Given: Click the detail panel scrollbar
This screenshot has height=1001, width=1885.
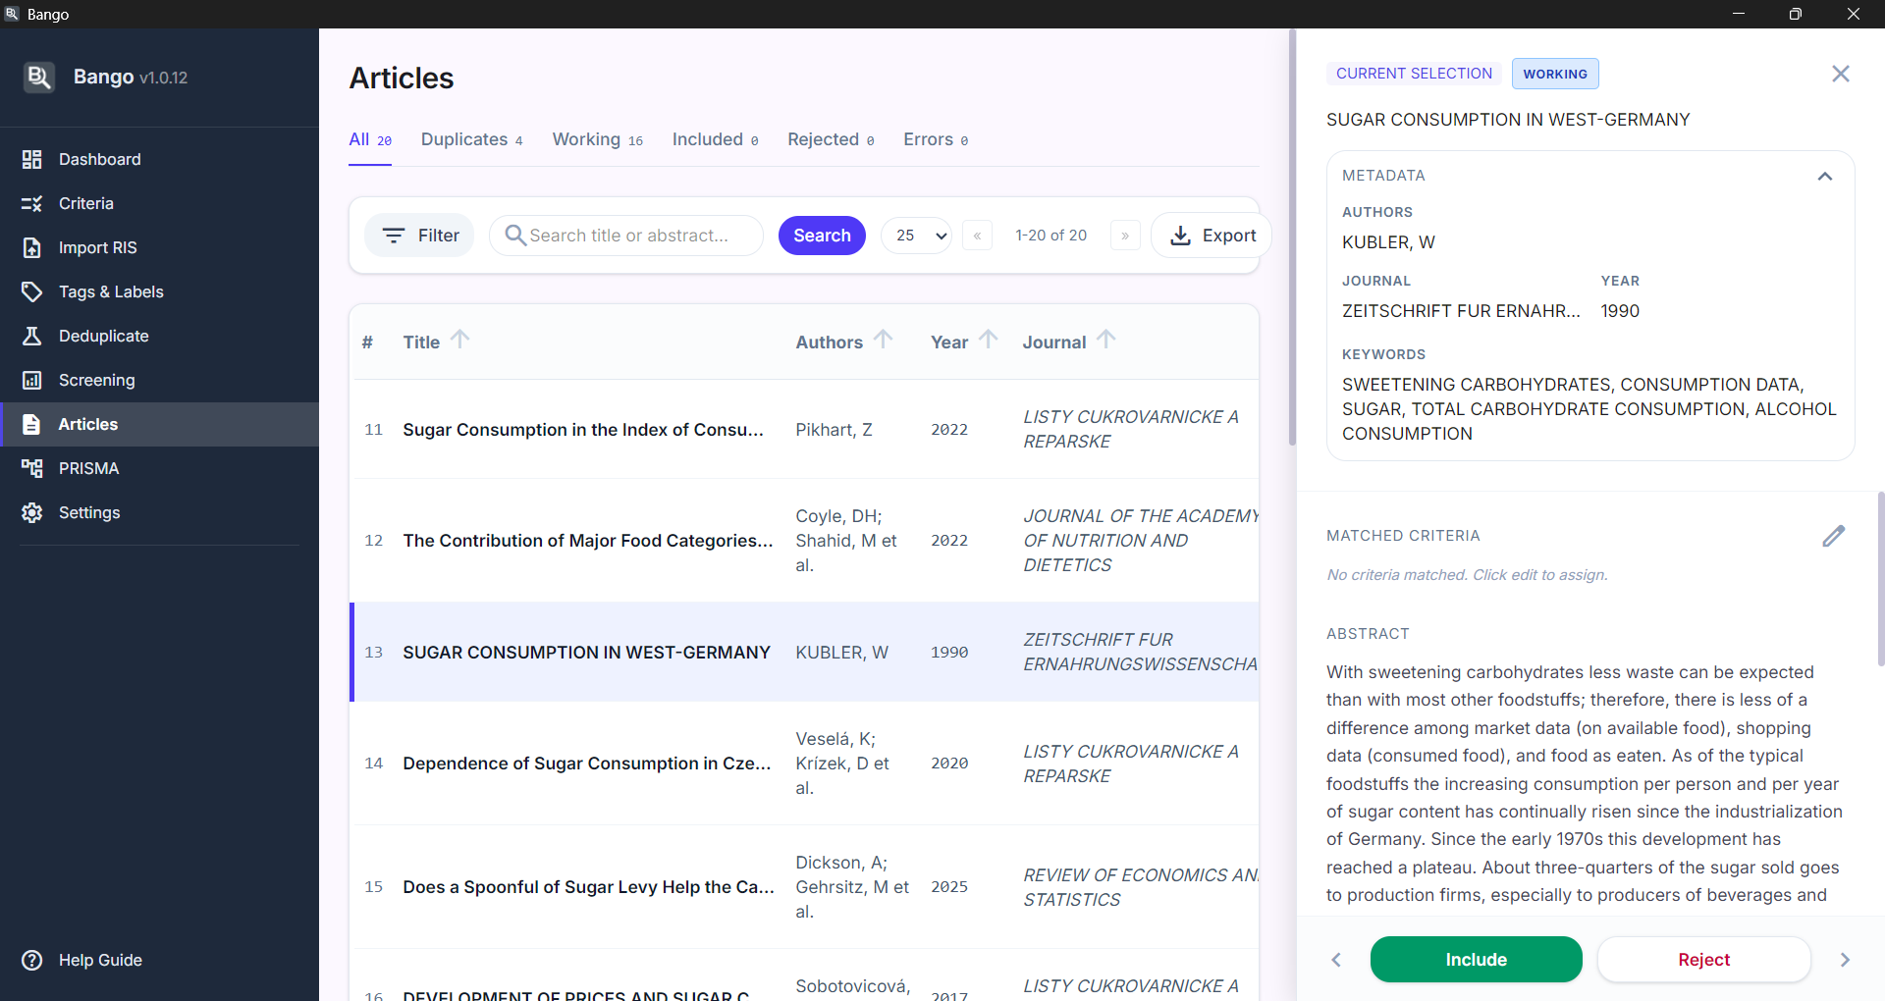Looking at the screenshot, I should [1880, 579].
